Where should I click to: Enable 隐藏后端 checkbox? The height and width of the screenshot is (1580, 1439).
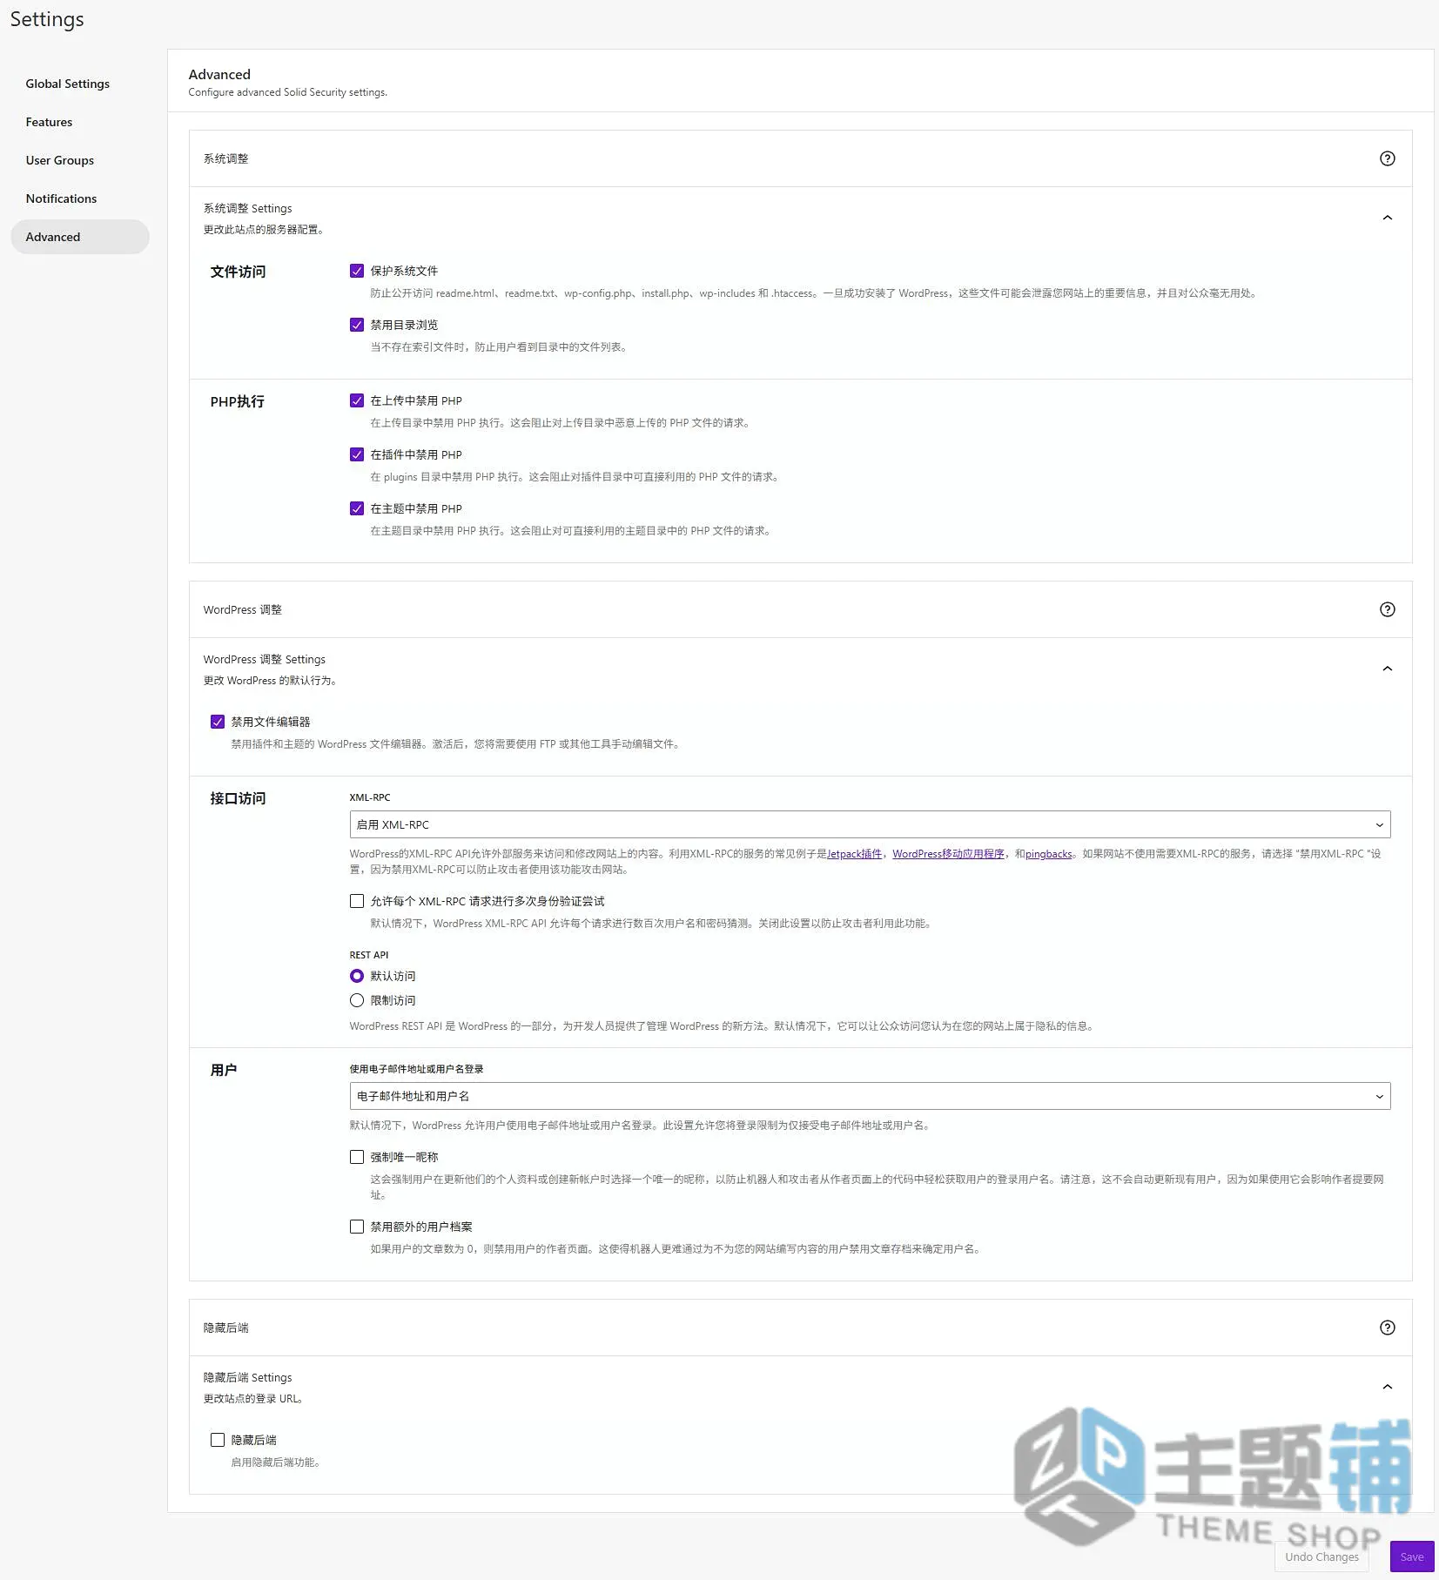coord(218,1440)
